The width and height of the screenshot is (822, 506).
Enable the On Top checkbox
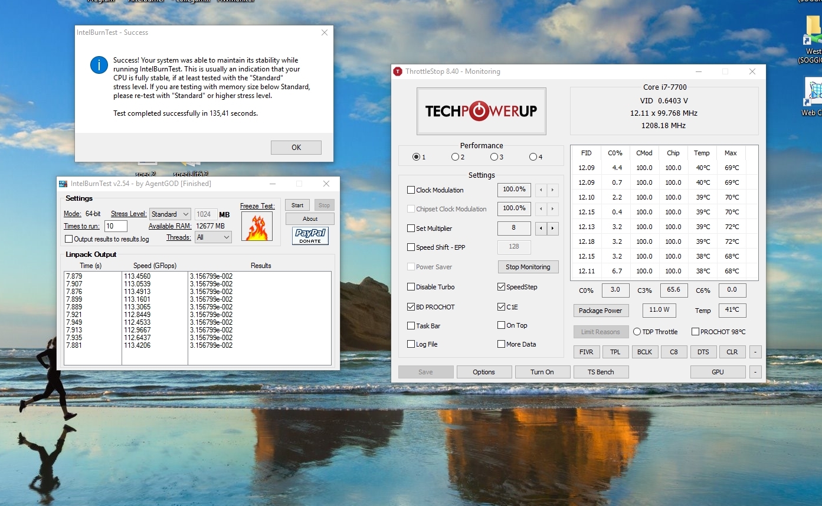(501, 325)
